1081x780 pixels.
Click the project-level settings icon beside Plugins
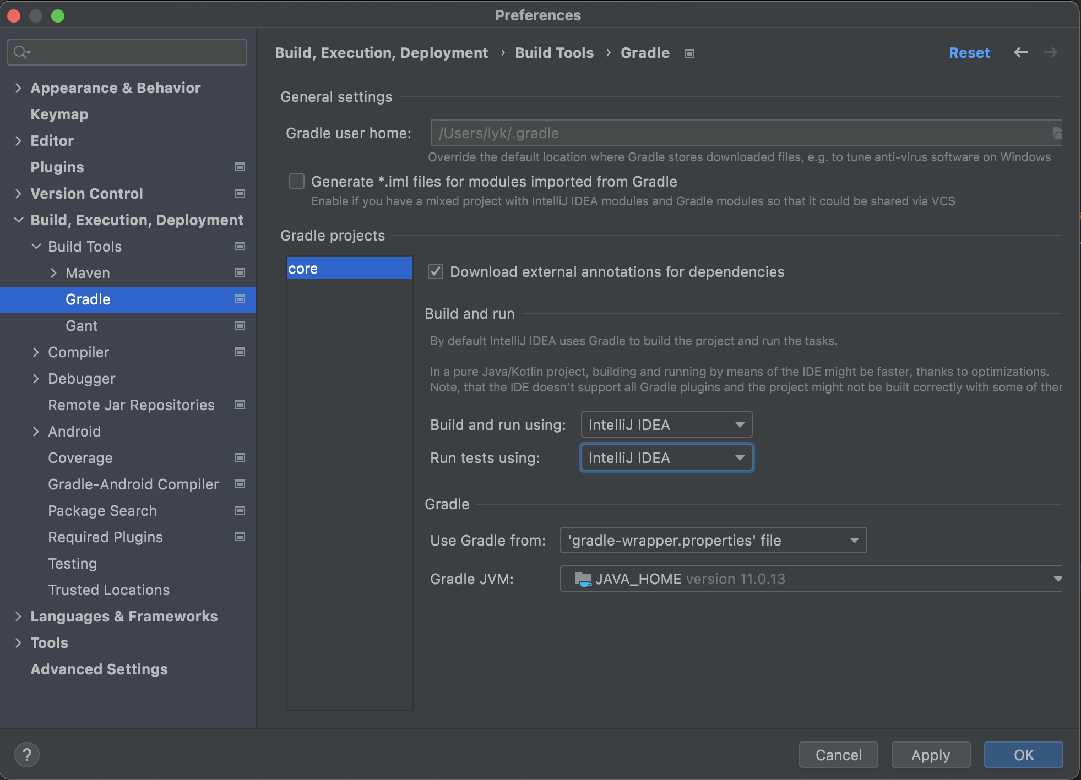point(240,167)
